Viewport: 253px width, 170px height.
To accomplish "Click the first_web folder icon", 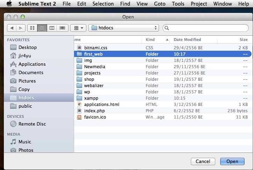I will tap(79, 54).
